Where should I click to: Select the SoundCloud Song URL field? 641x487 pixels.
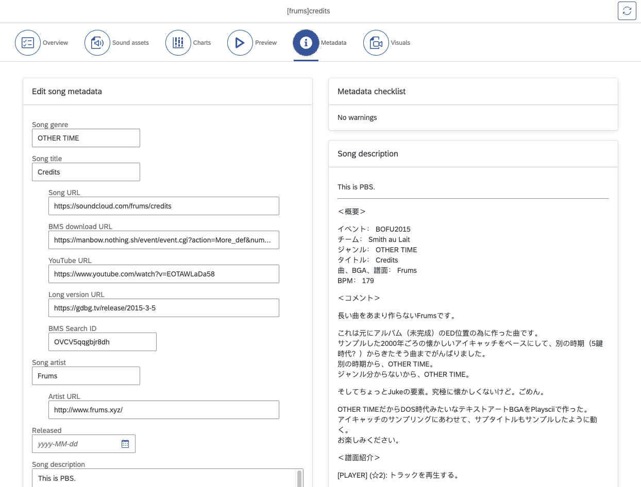tap(164, 206)
